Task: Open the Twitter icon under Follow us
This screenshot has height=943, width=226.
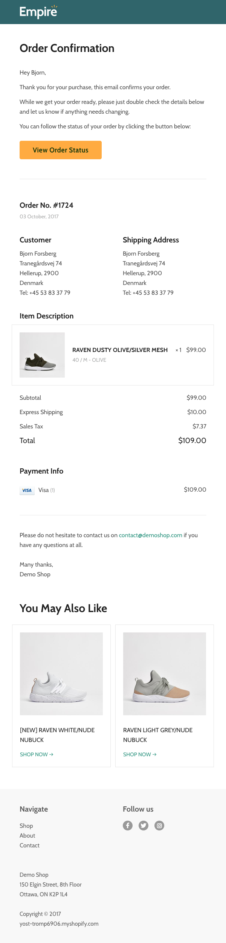Action: [144, 826]
